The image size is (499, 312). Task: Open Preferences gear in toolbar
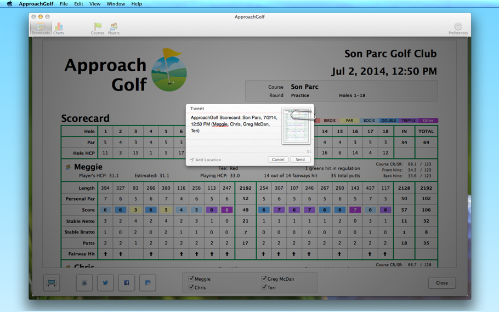point(458,29)
